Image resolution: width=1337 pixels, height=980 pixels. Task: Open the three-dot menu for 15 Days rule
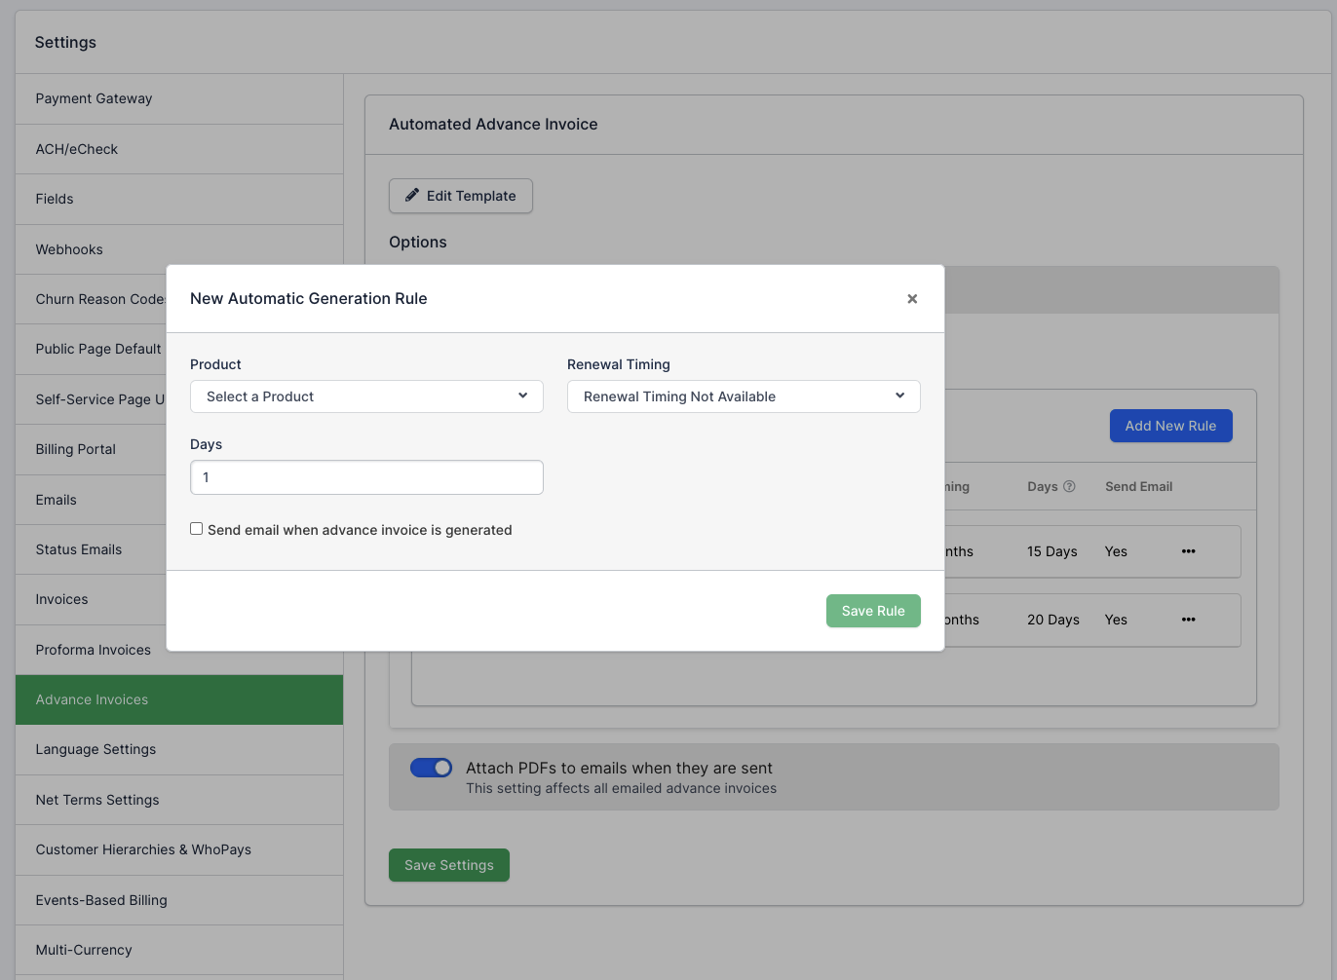pos(1188,551)
